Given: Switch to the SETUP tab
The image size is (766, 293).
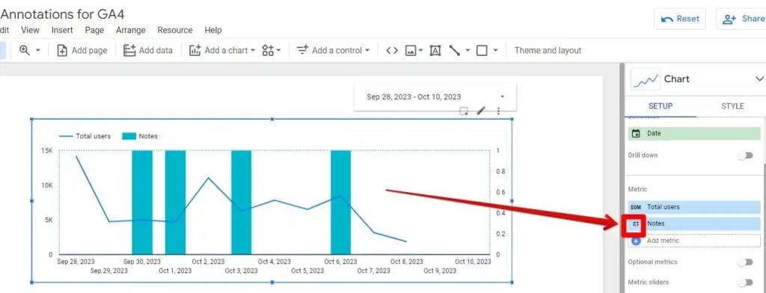Looking at the screenshot, I should [661, 106].
